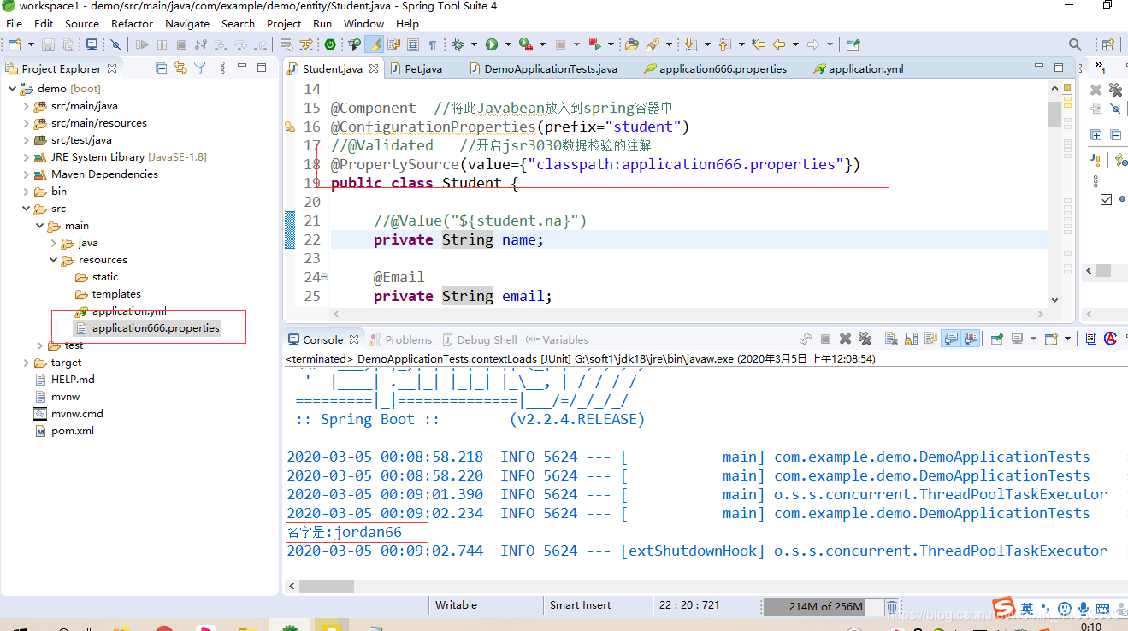Toggle Show Console on Standard Error
This screenshot has width=1128, height=631.
coord(971,339)
